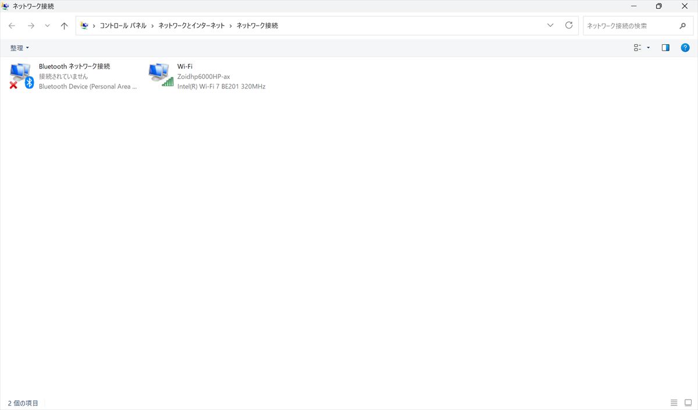
Task: Open the recent locations dropdown arrow
Action: (x=48, y=26)
